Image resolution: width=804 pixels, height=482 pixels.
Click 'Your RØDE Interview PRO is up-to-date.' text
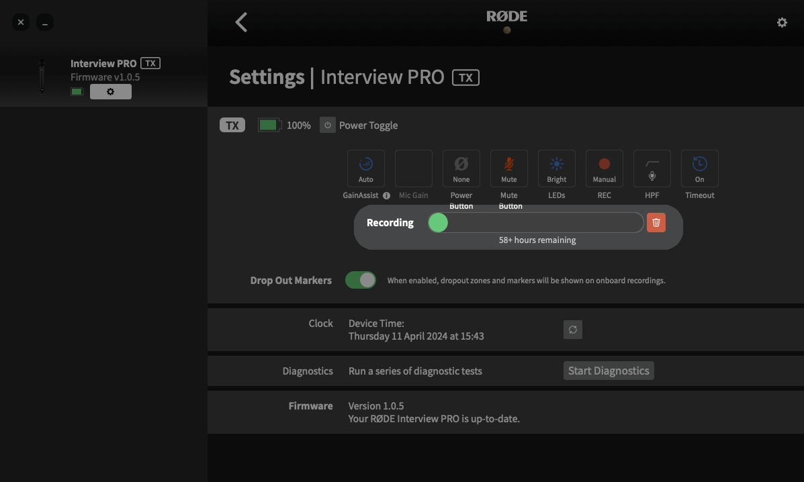434,418
